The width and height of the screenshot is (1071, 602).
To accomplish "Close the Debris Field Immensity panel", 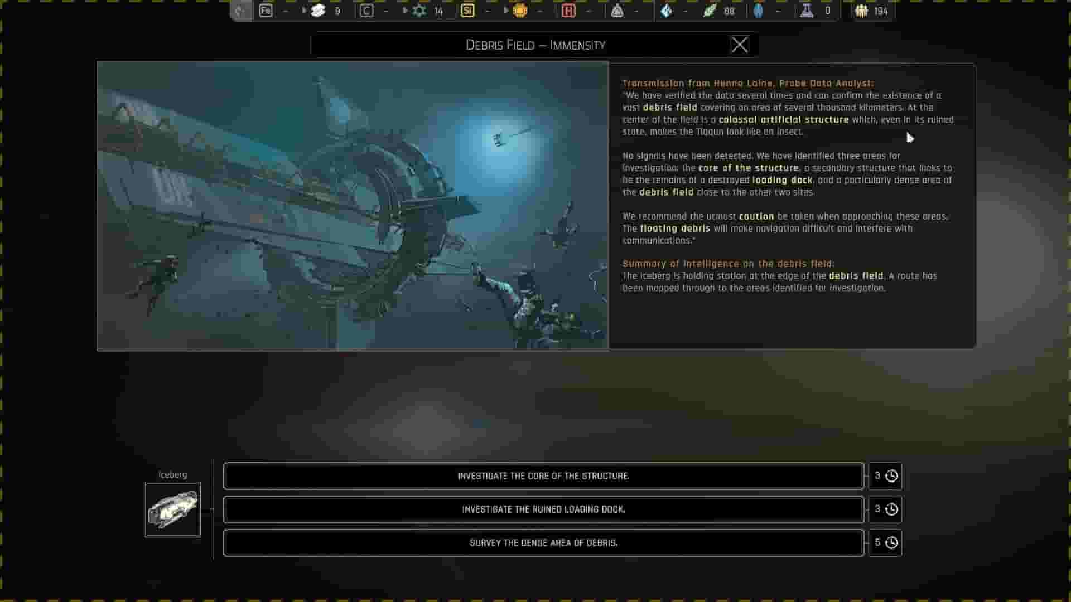I will point(740,45).
